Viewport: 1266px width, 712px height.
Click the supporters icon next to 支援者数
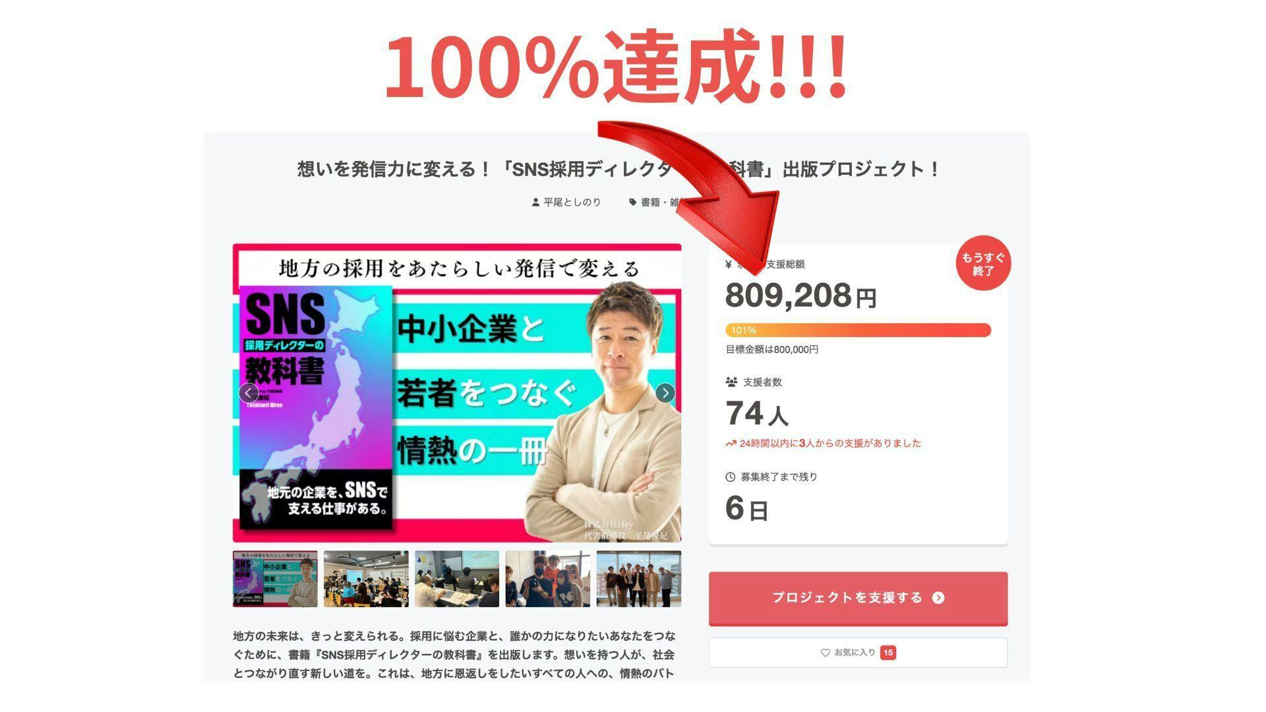pos(731,382)
